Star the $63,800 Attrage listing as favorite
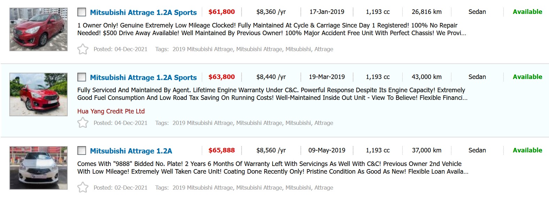549x198 pixels. pyautogui.click(x=83, y=123)
